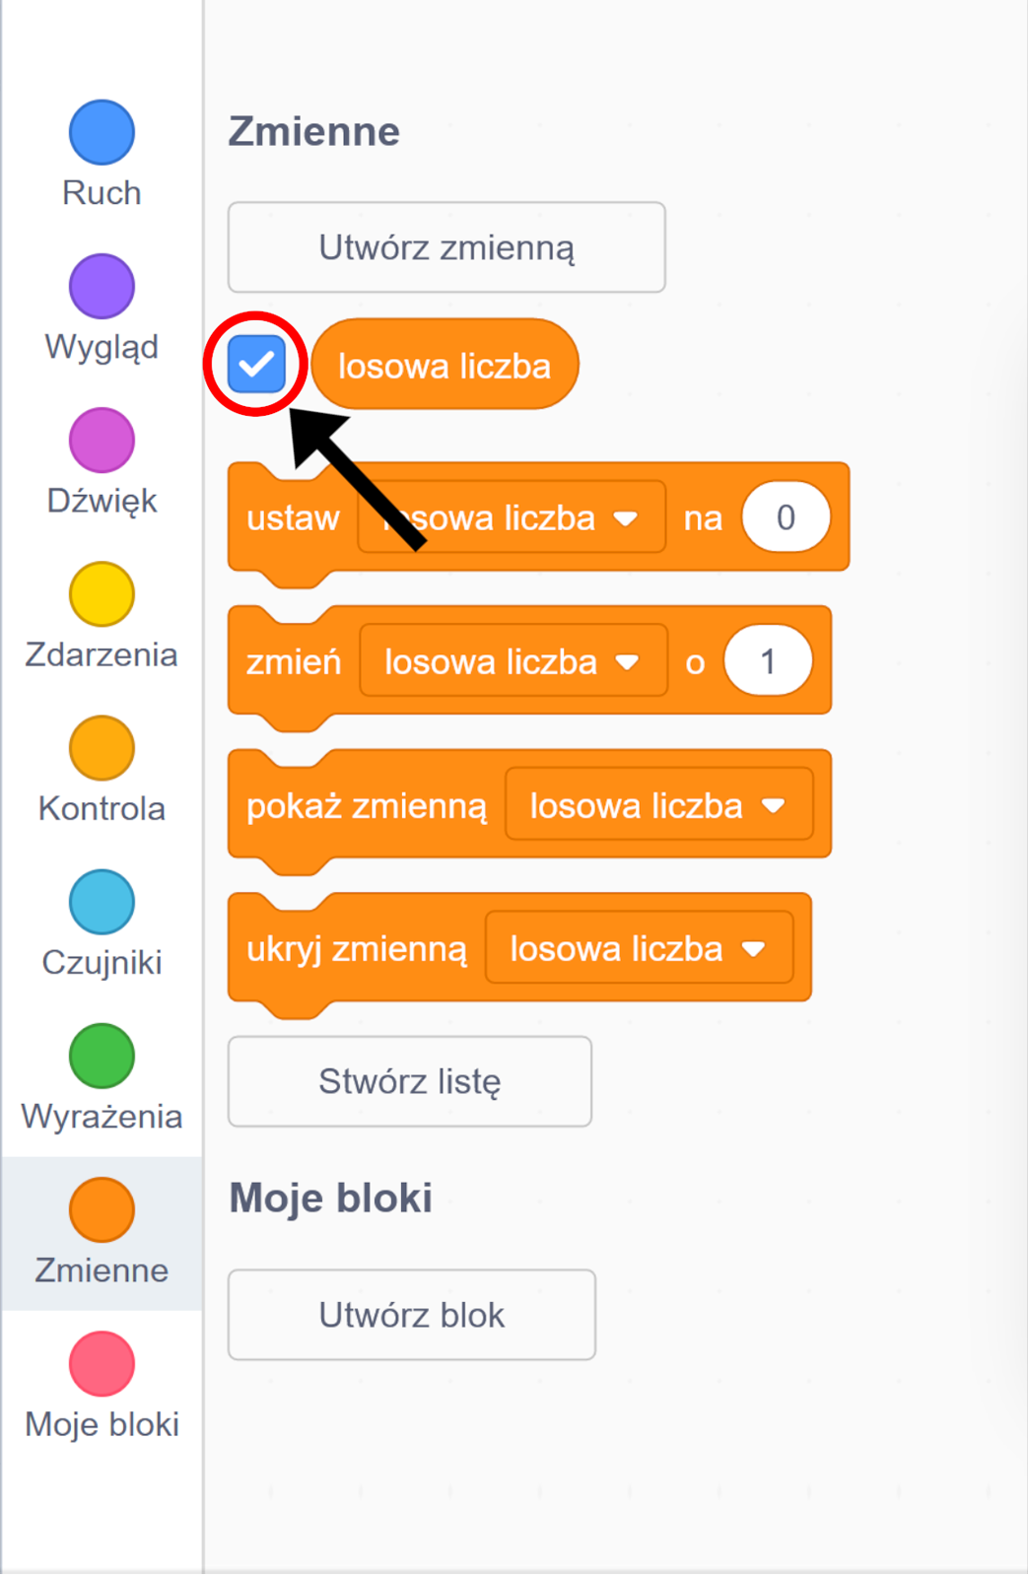Open the Czujniki blocks category
This screenshot has width=1028, height=1577.
pos(102,901)
